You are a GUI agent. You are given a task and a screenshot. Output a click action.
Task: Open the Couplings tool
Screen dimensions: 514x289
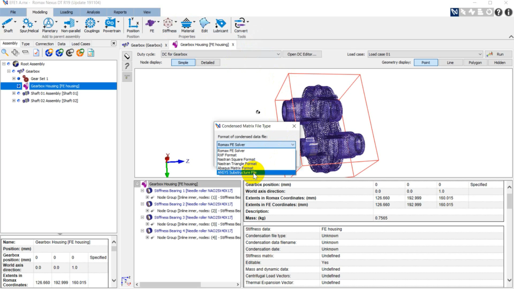pos(91,25)
